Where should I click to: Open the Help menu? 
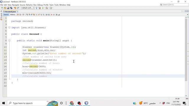(69, 5)
